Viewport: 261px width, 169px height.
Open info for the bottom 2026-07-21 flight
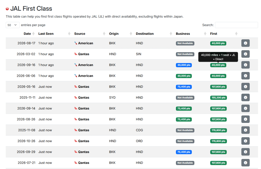[245, 163]
